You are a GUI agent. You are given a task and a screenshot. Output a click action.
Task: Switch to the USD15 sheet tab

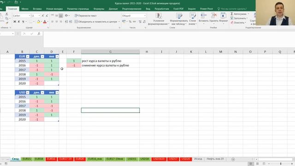tap(132, 159)
